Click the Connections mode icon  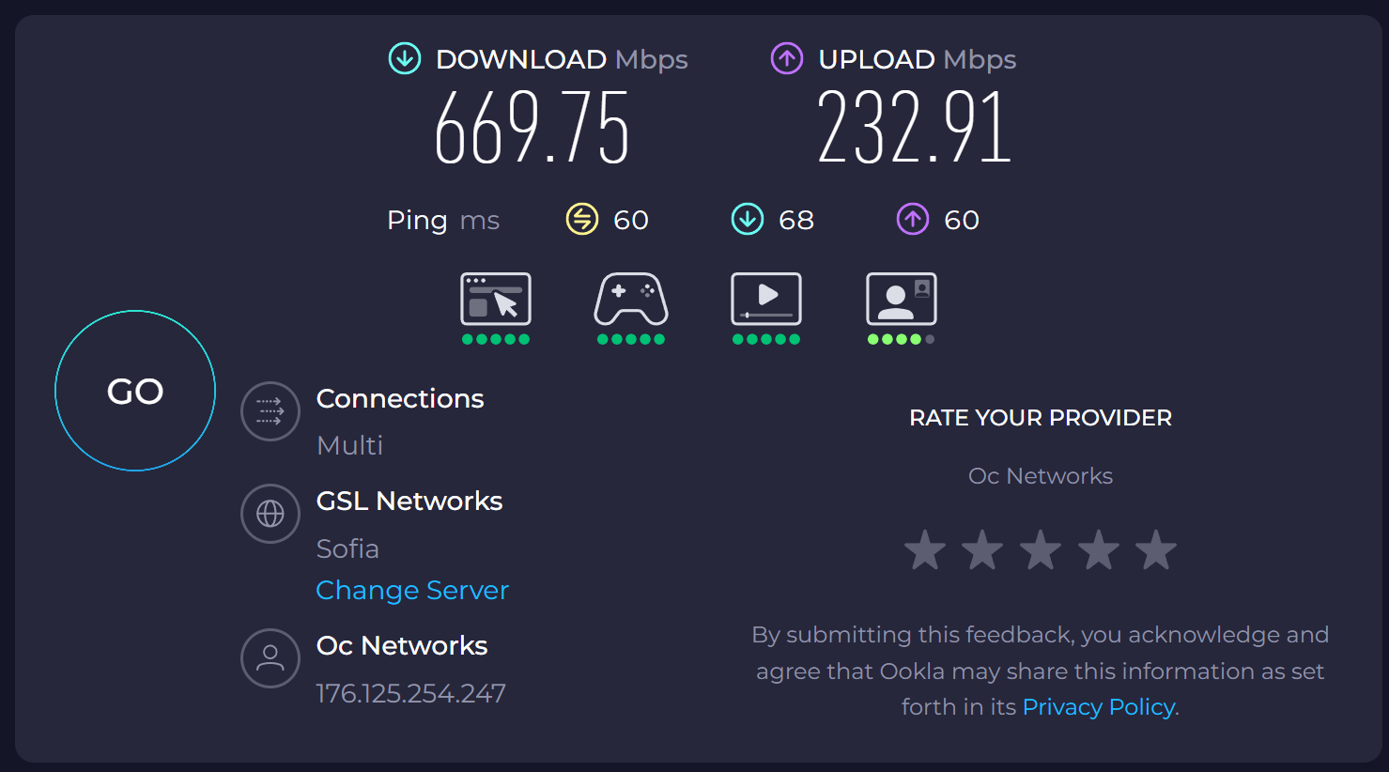[270, 411]
